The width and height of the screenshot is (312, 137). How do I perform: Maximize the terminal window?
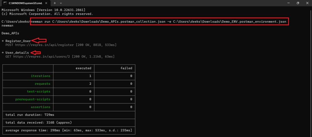point(298,3)
